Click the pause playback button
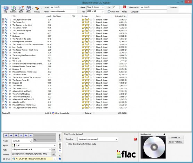Screen dimensions: 193x163 pos(21,135)
